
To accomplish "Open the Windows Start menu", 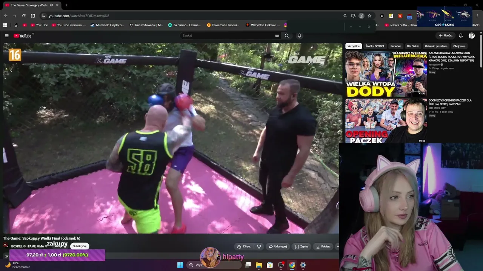I will click(x=180, y=265).
